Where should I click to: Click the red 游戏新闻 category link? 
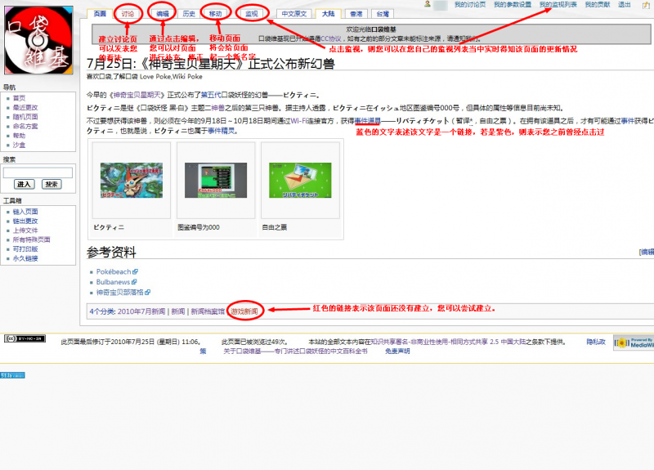(244, 311)
